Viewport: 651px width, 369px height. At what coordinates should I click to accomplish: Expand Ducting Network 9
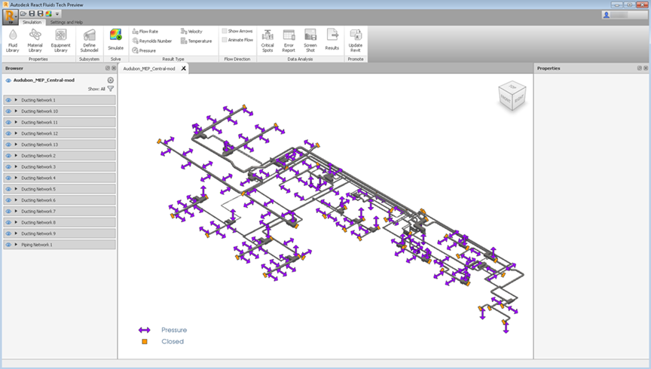pyautogui.click(x=16, y=233)
